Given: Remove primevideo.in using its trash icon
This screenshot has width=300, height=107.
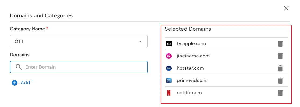Looking at the screenshot, I should pos(280,81).
